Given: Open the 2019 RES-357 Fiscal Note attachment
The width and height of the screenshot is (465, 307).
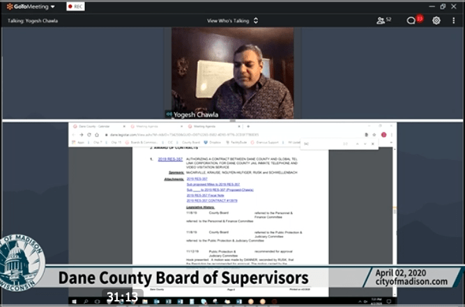Looking at the screenshot, I should point(205,195).
